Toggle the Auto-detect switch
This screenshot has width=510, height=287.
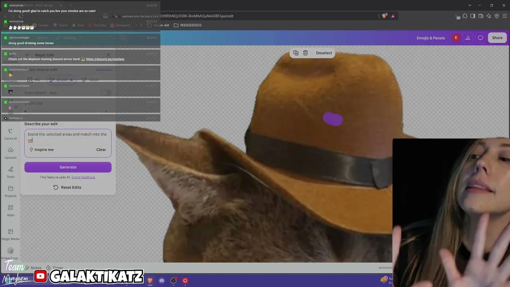click(x=106, y=93)
